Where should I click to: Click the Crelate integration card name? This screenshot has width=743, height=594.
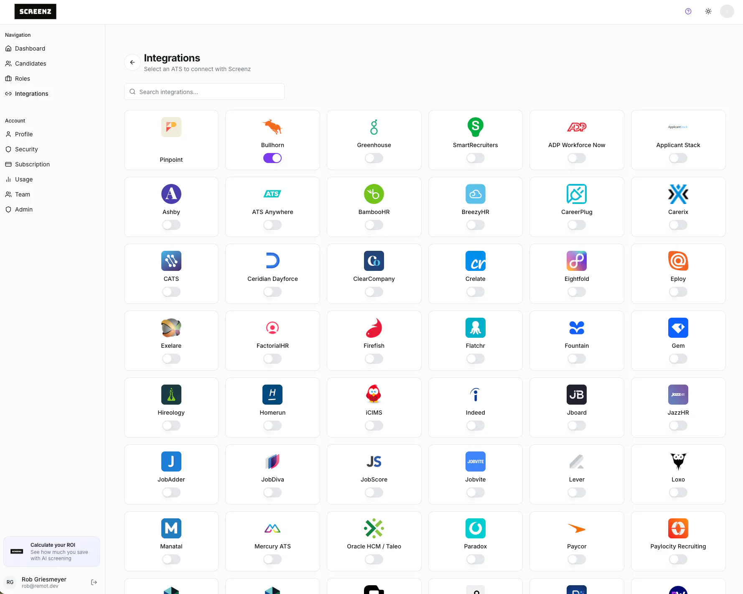[476, 279]
